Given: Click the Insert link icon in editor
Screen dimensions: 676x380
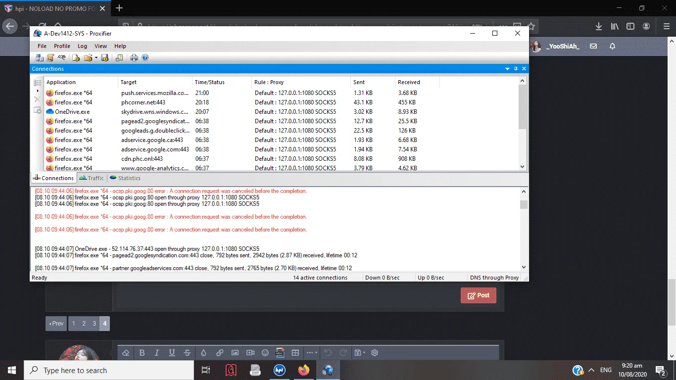Looking at the screenshot, I should 220,353.
